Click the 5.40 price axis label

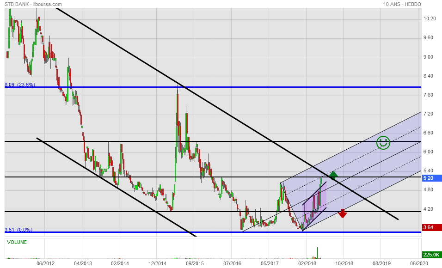pyautogui.click(x=428, y=171)
